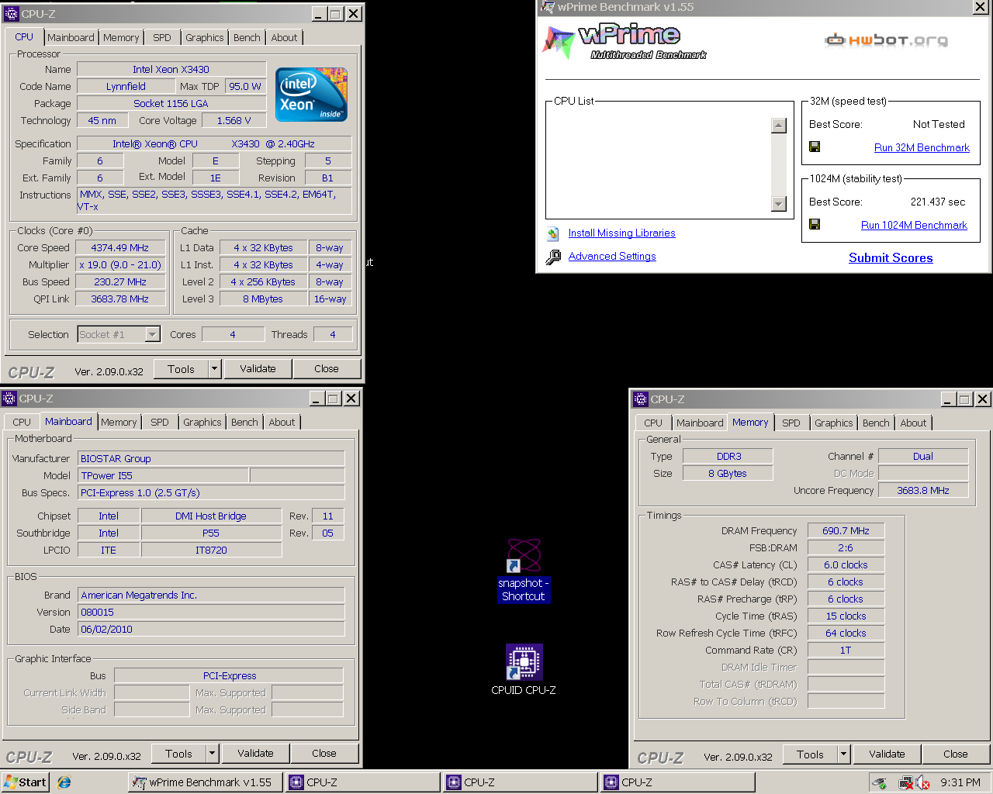Click the CPU-Z Mainboard window title bar icon

pos(9,399)
